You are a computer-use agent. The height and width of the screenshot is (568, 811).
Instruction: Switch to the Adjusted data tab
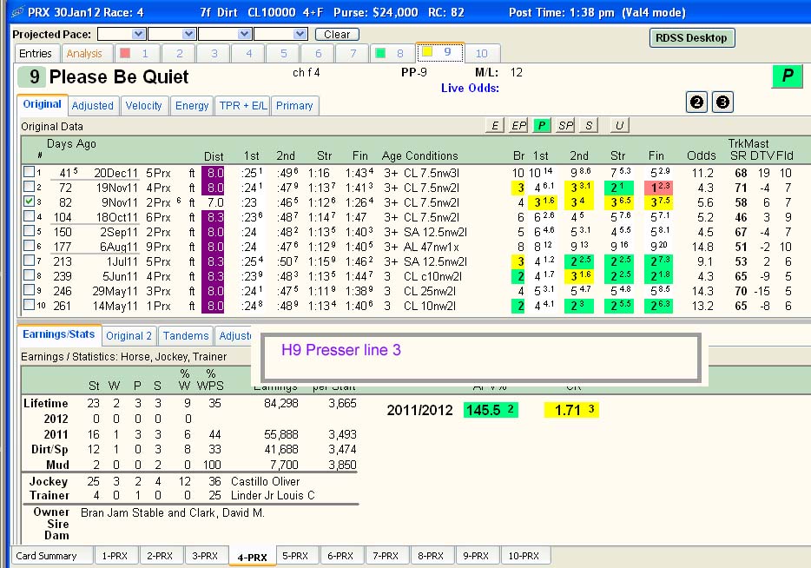point(93,106)
